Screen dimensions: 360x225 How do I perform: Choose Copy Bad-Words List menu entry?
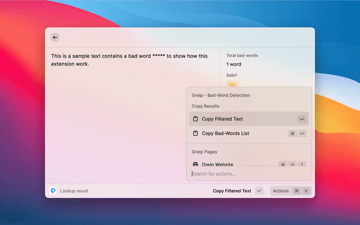[x=225, y=134]
